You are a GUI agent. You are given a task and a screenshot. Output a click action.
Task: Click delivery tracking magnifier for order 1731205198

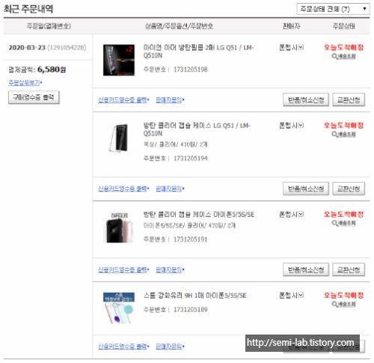click(x=343, y=56)
